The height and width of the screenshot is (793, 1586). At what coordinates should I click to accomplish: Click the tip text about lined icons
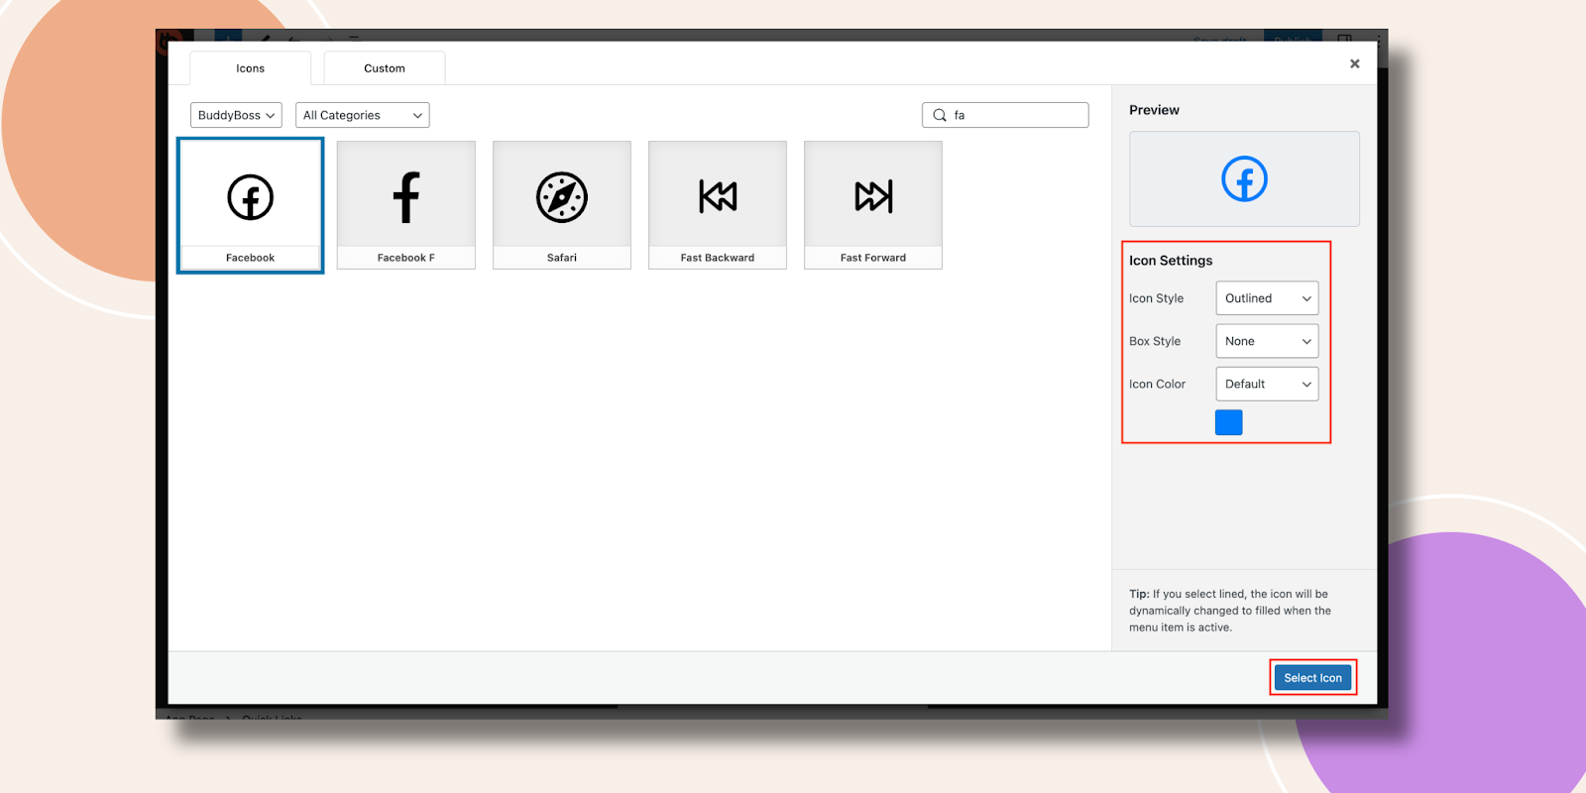coord(1230,611)
